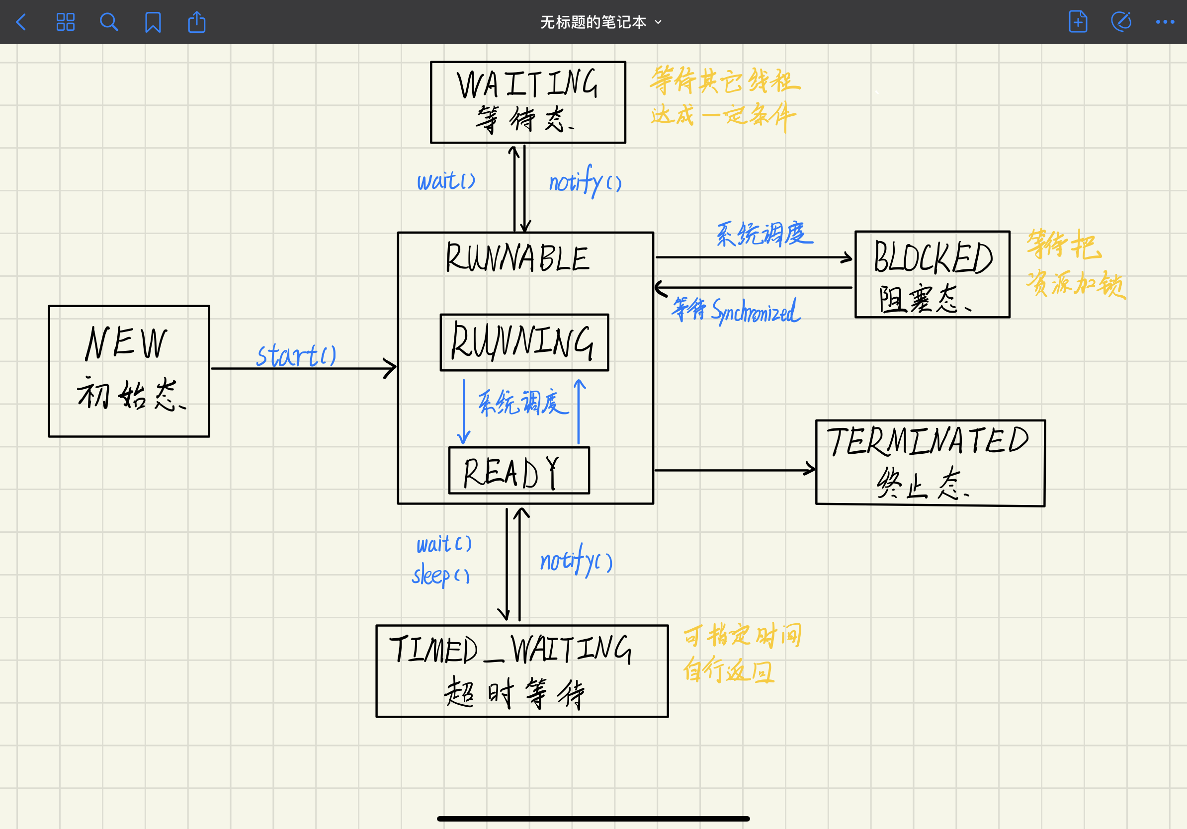Image resolution: width=1187 pixels, height=829 pixels.
Task: Tap the READY box
Action: pyautogui.click(x=519, y=470)
